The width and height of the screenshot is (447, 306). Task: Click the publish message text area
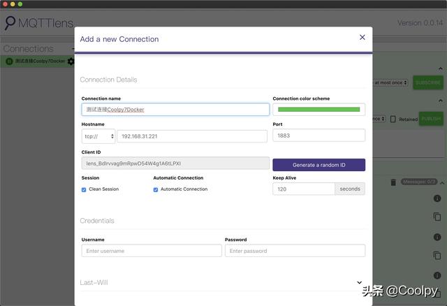pyautogui.click(x=408, y=143)
